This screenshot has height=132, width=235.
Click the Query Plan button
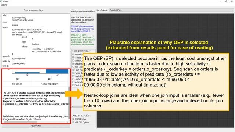pos(36,126)
